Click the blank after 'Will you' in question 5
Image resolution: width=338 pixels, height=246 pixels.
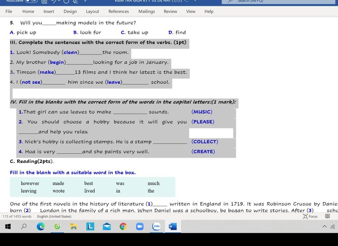click(x=49, y=23)
